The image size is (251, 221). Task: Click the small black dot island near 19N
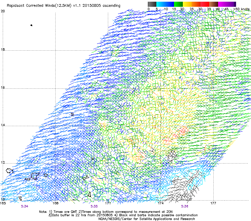tap(31, 25)
